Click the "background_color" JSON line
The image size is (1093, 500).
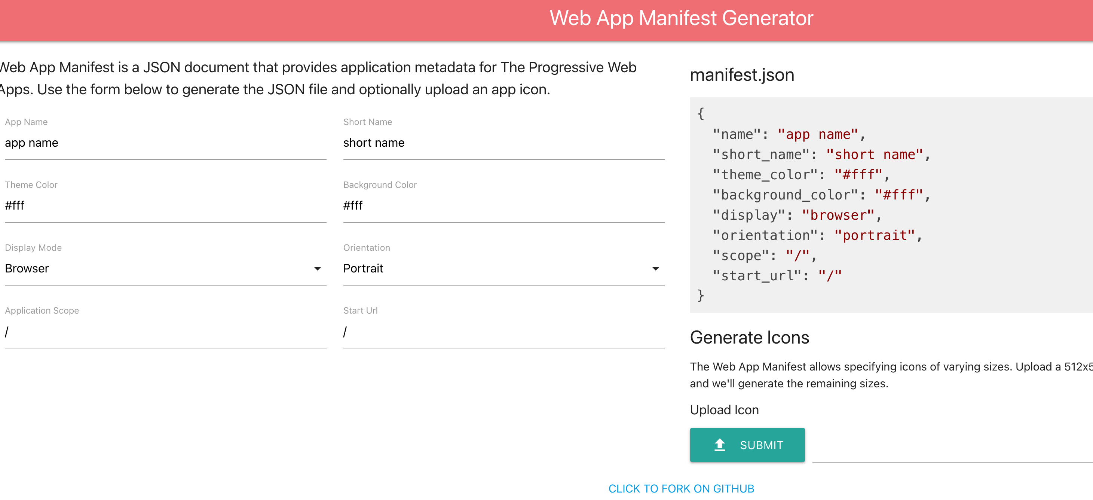(x=821, y=195)
